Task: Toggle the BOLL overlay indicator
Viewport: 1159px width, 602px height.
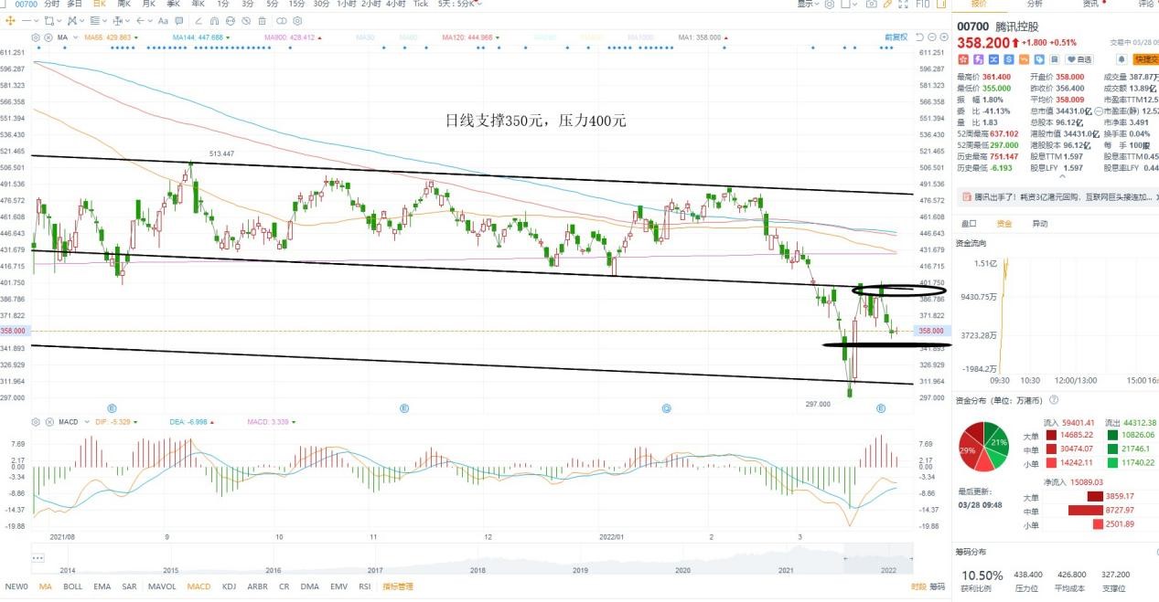Action: (72, 586)
